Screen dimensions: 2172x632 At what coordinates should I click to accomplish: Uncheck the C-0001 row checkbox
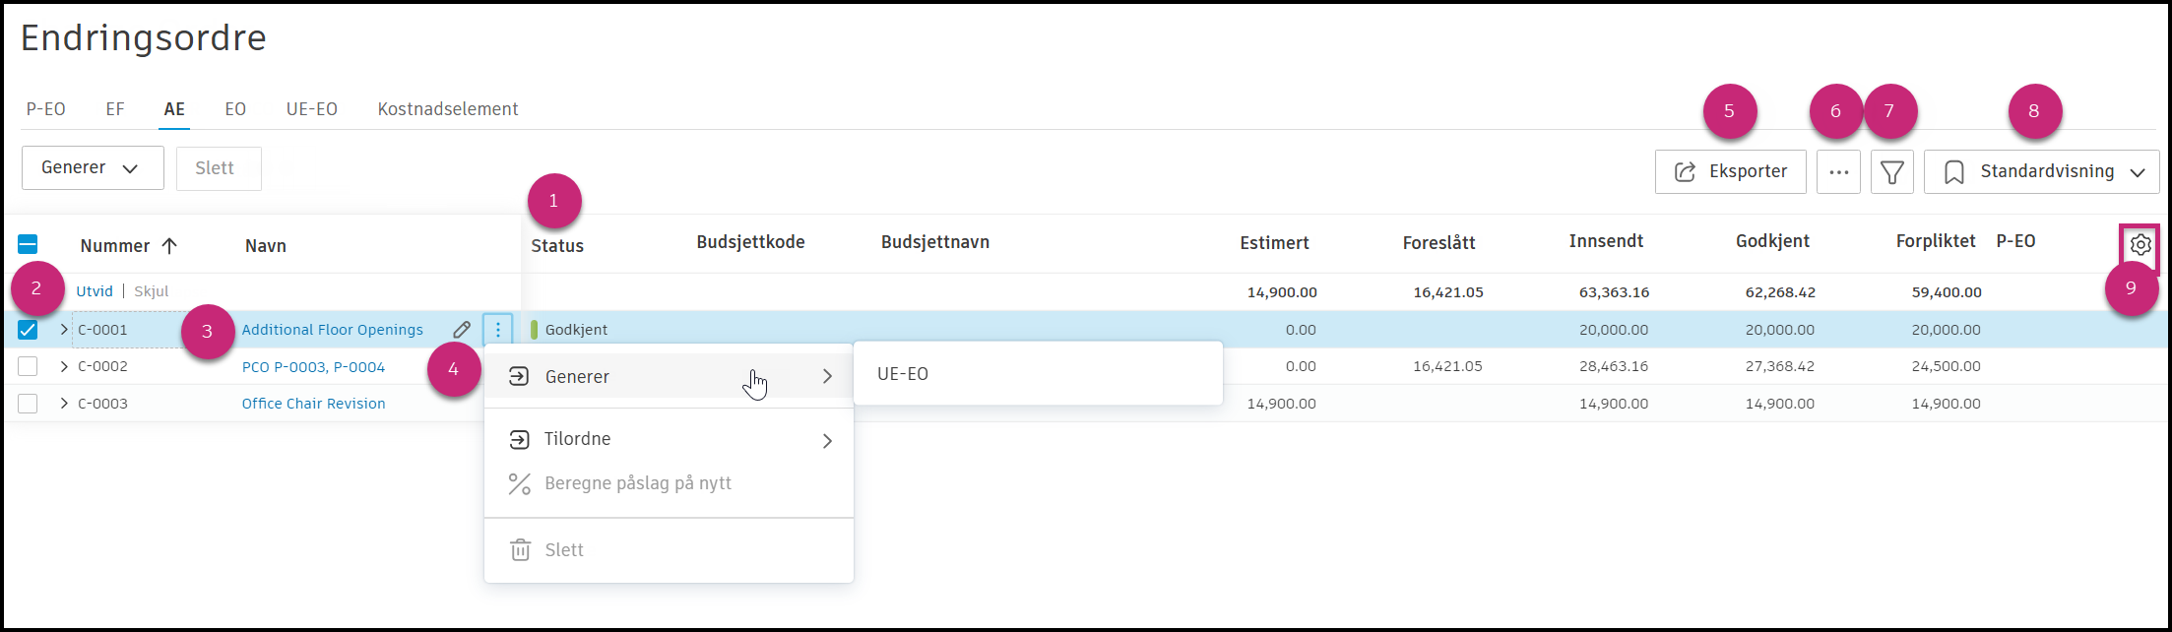click(28, 330)
